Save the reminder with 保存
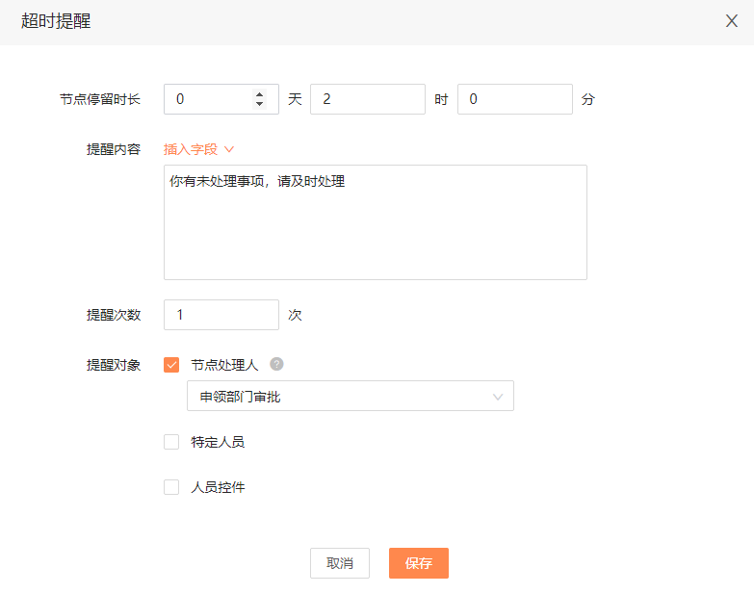 pyautogui.click(x=419, y=563)
